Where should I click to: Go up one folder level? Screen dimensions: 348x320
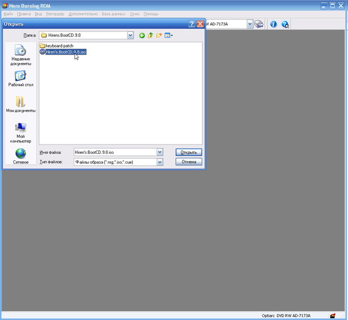(150, 35)
